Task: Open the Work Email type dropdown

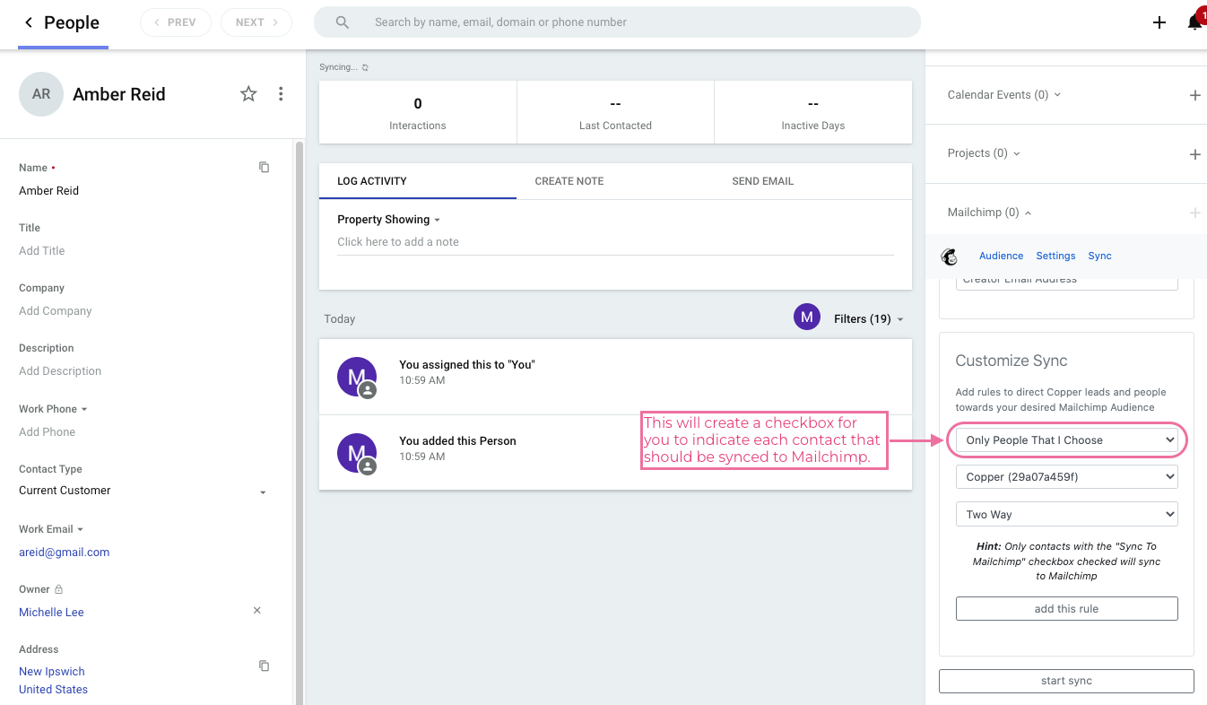Action: tap(51, 529)
